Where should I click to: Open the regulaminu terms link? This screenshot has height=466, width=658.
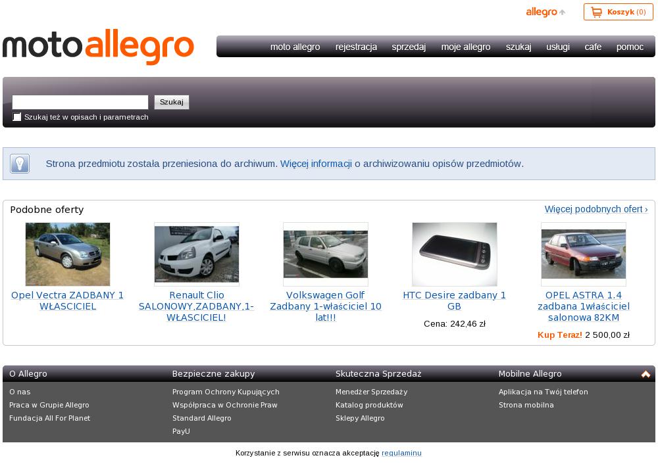coord(401,453)
